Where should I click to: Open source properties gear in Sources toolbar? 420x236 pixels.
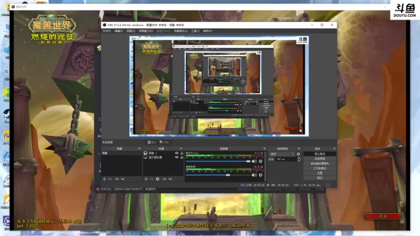coord(157,179)
